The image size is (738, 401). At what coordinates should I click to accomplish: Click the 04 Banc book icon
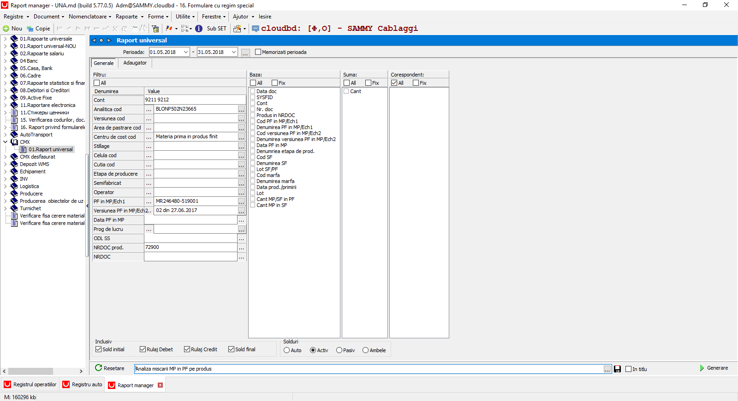(14, 61)
